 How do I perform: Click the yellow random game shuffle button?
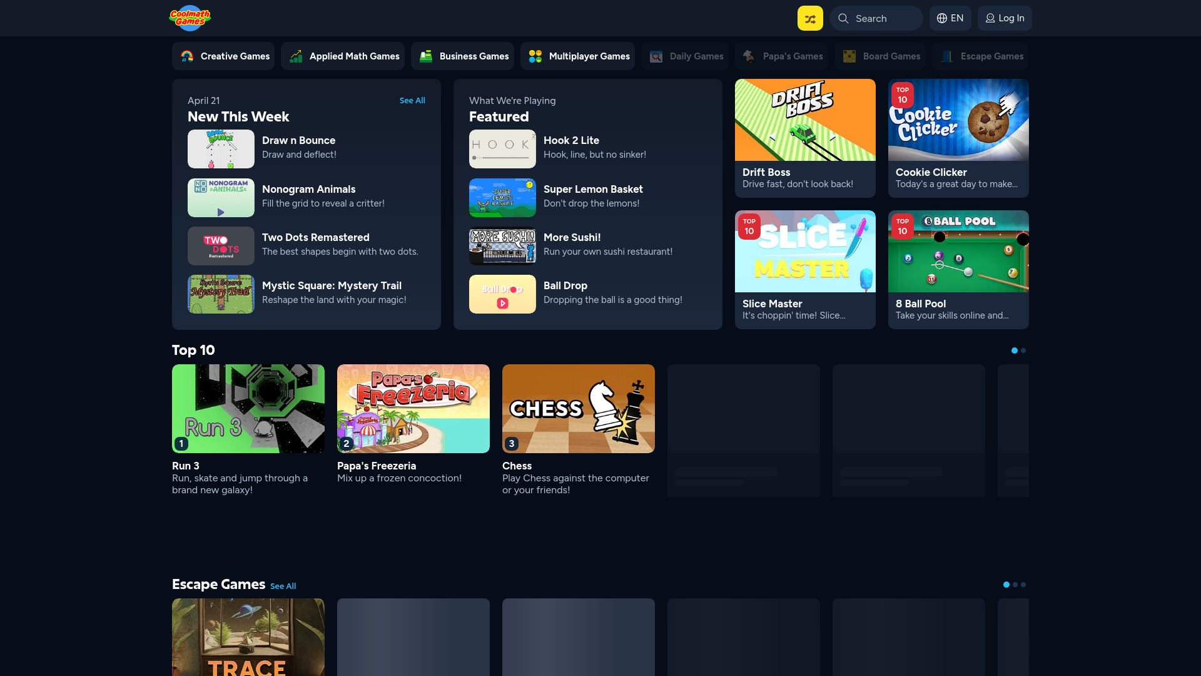[810, 18]
